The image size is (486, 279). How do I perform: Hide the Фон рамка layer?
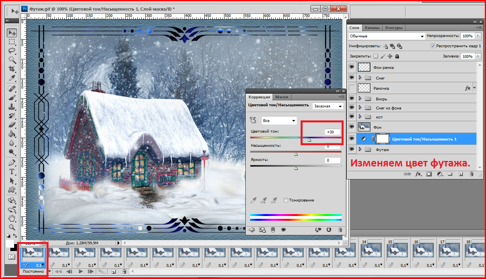click(x=351, y=67)
